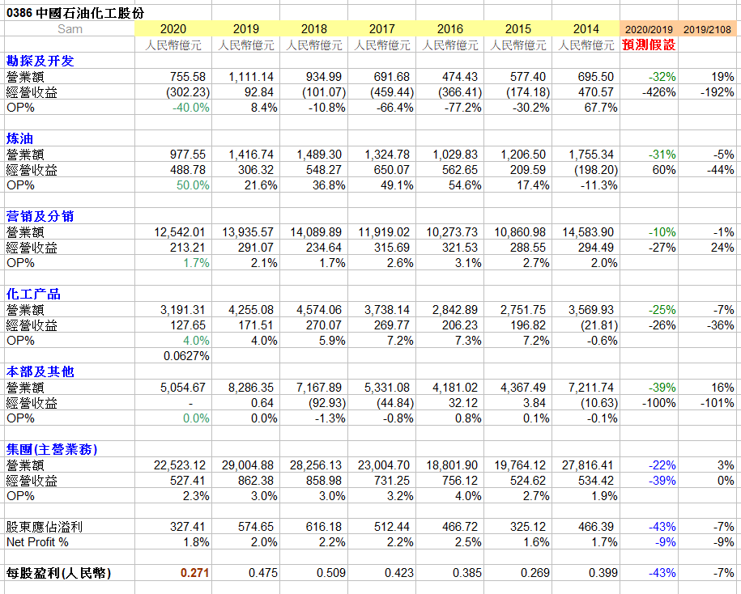Screen dimensions: 741x594
Task: Select the 化工产品 section heading
Action: pyautogui.click(x=33, y=294)
